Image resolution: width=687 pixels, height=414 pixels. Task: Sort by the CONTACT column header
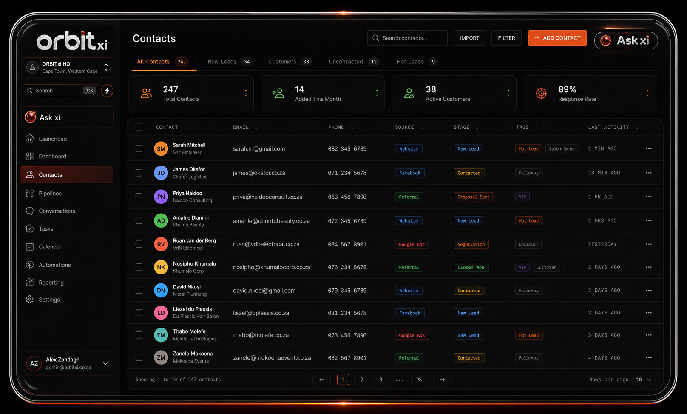pos(171,127)
